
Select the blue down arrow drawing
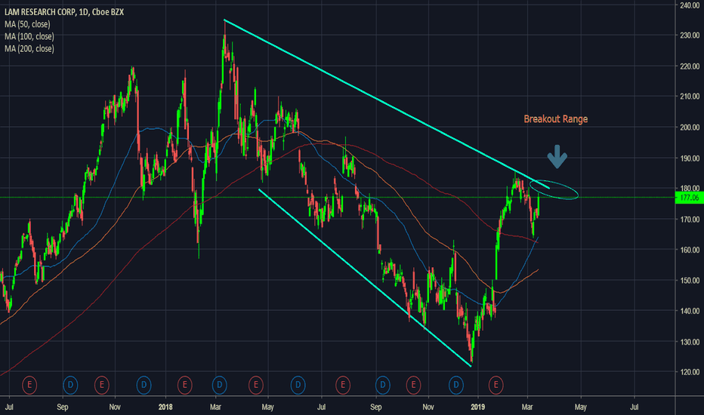557,157
